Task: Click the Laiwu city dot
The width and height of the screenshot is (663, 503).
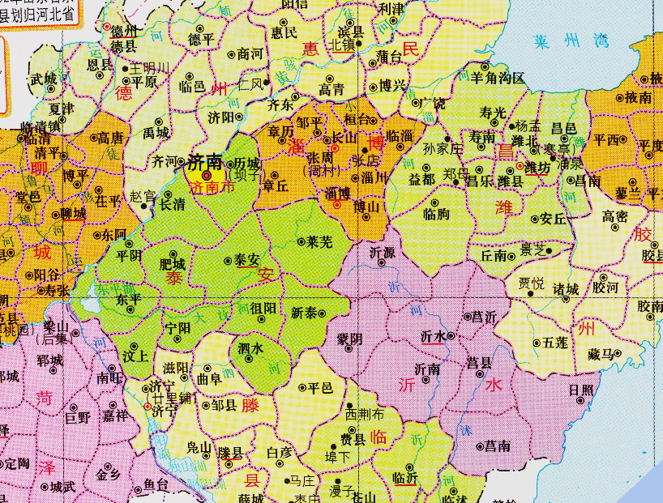Action: coord(301,241)
